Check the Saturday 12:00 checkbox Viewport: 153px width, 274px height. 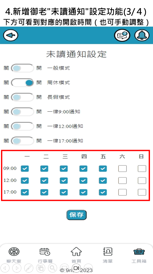(x=122, y=180)
